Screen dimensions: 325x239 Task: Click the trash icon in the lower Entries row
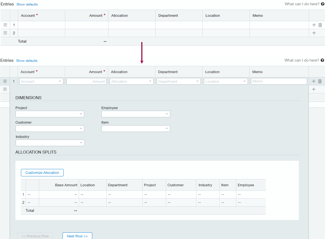(x=320, y=81)
